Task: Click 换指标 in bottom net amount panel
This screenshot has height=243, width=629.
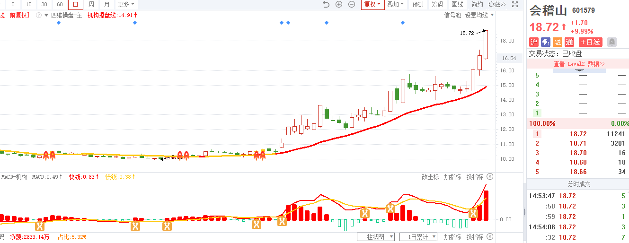Action: point(475,237)
